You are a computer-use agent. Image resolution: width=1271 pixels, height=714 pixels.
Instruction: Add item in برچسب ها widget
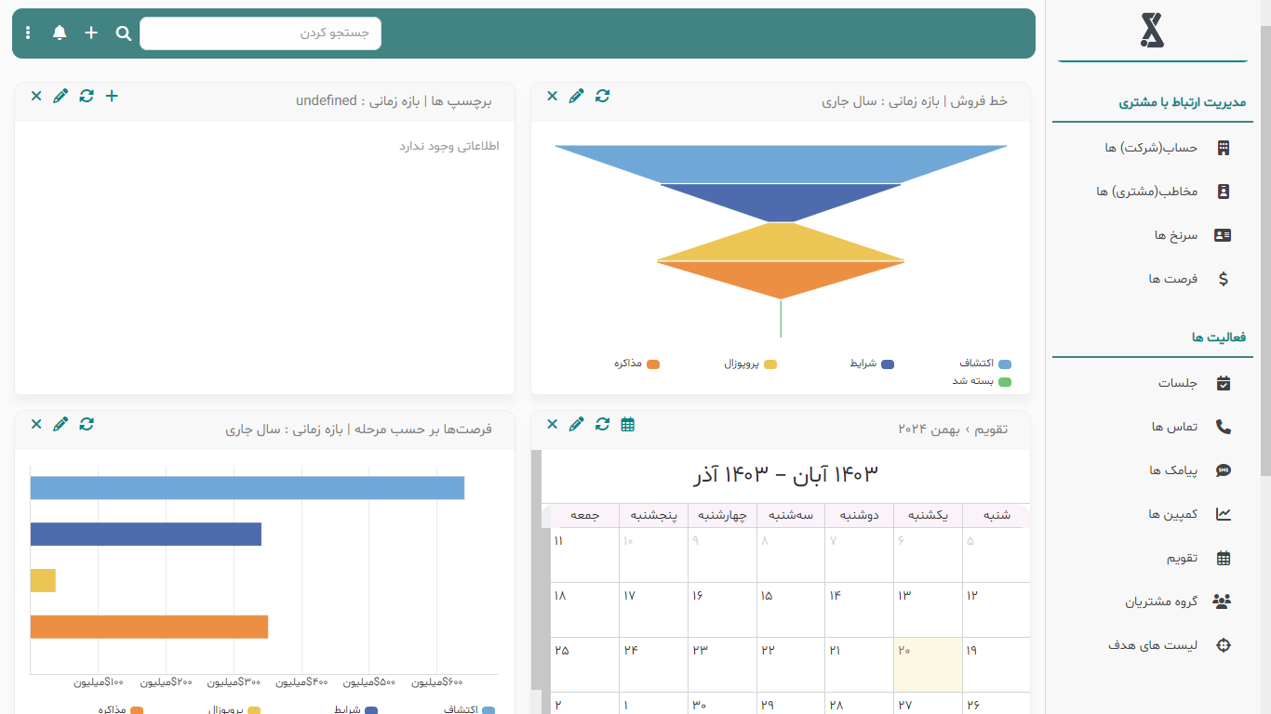coord(112,96)
